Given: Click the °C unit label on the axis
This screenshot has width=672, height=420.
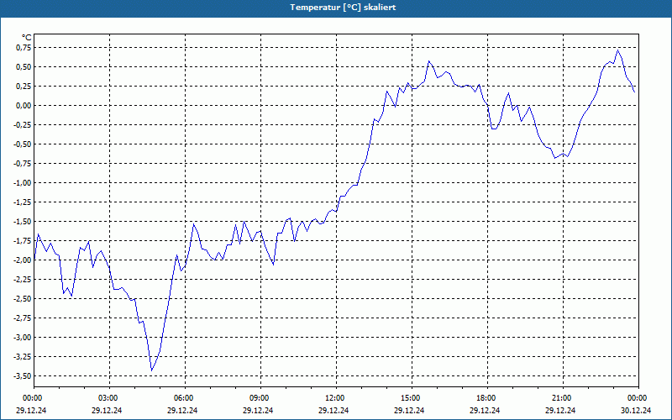Looking at the screenshot, I should point(27,38).
